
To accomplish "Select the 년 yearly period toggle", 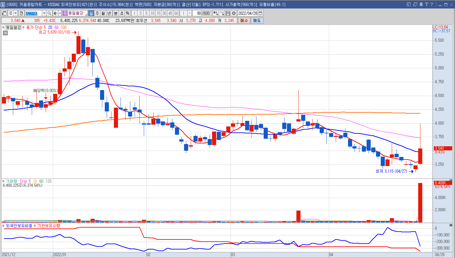I will (109, 13).
